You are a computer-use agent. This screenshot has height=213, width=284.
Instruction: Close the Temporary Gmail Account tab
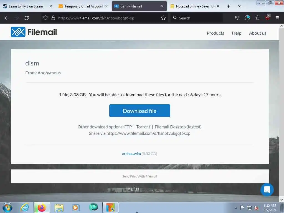[106, 6]
